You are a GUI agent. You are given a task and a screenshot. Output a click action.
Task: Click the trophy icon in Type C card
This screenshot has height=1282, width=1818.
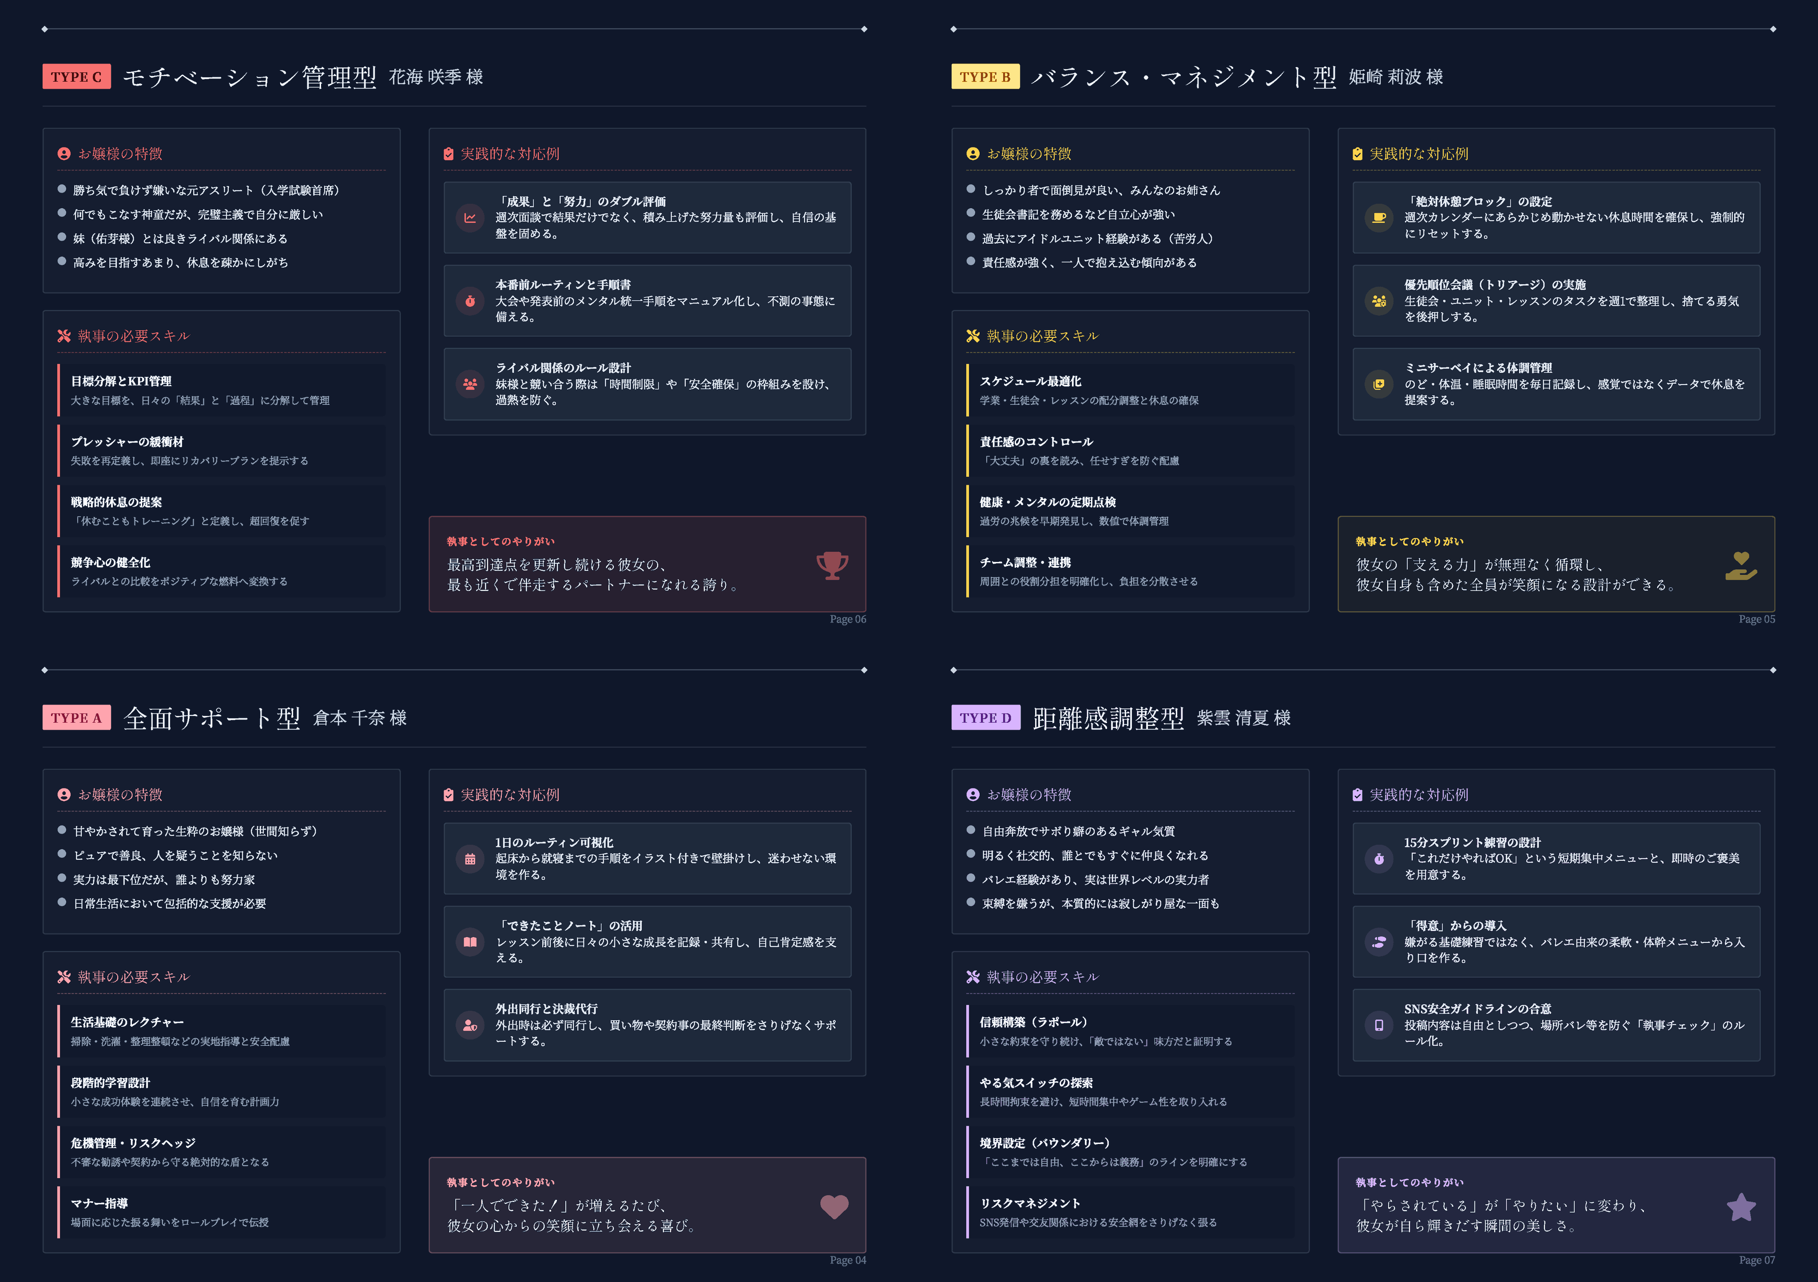(x=832, y=565)
